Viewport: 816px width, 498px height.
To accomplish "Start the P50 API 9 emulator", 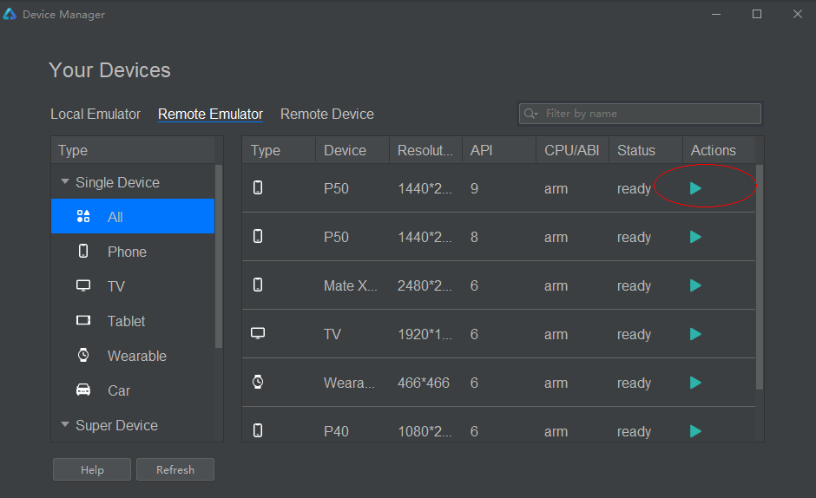I will point(695,188).
